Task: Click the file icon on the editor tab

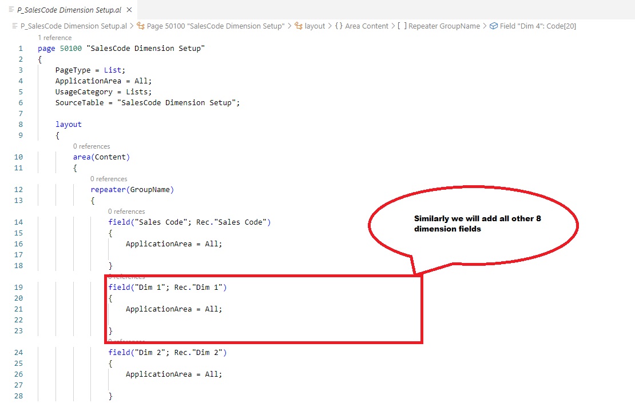Action: click(11, 10)
